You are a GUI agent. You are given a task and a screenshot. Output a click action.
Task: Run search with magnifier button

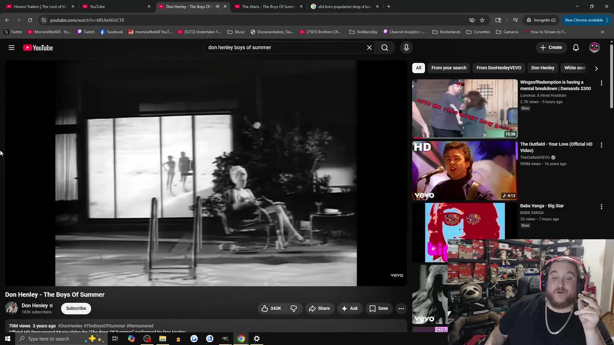(385, 47)
